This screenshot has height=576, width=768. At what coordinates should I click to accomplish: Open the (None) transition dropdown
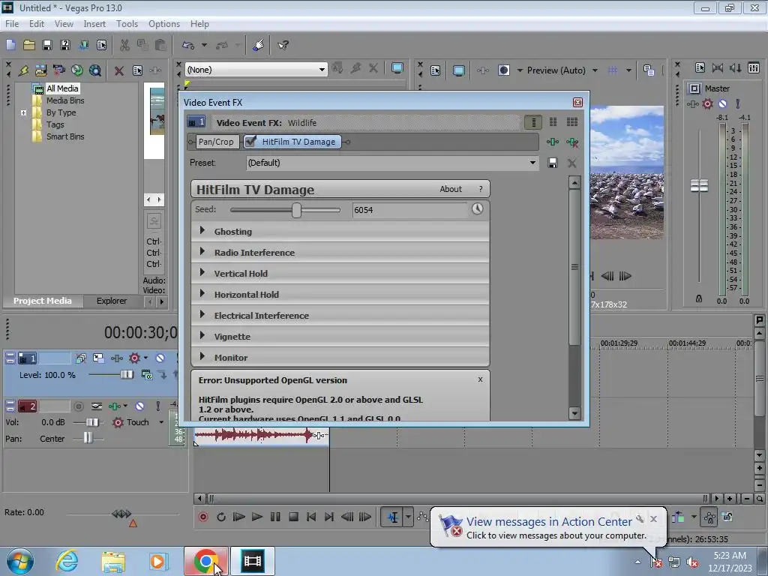click(322, 70)
